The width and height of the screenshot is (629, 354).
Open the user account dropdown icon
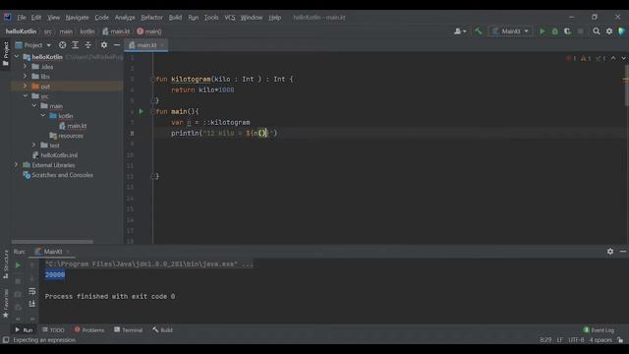[x=460, y=31]
